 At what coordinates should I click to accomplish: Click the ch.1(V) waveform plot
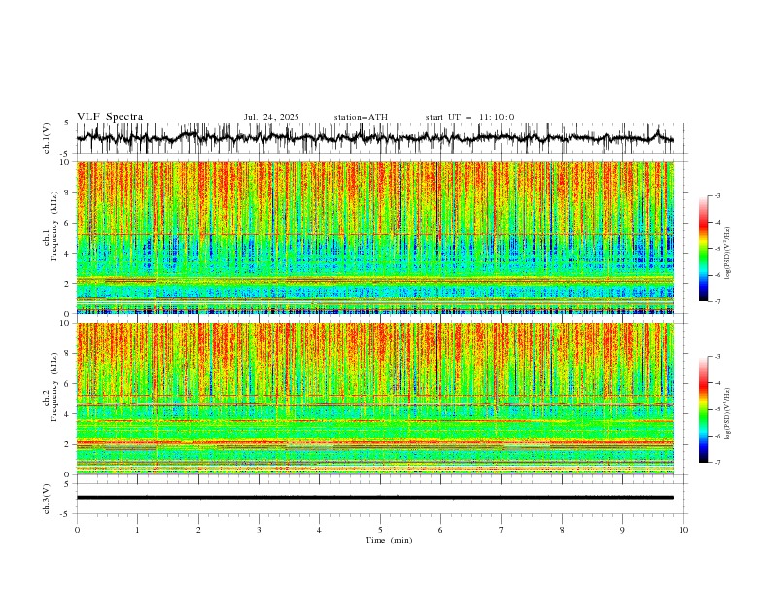click(x=381, y=138)
